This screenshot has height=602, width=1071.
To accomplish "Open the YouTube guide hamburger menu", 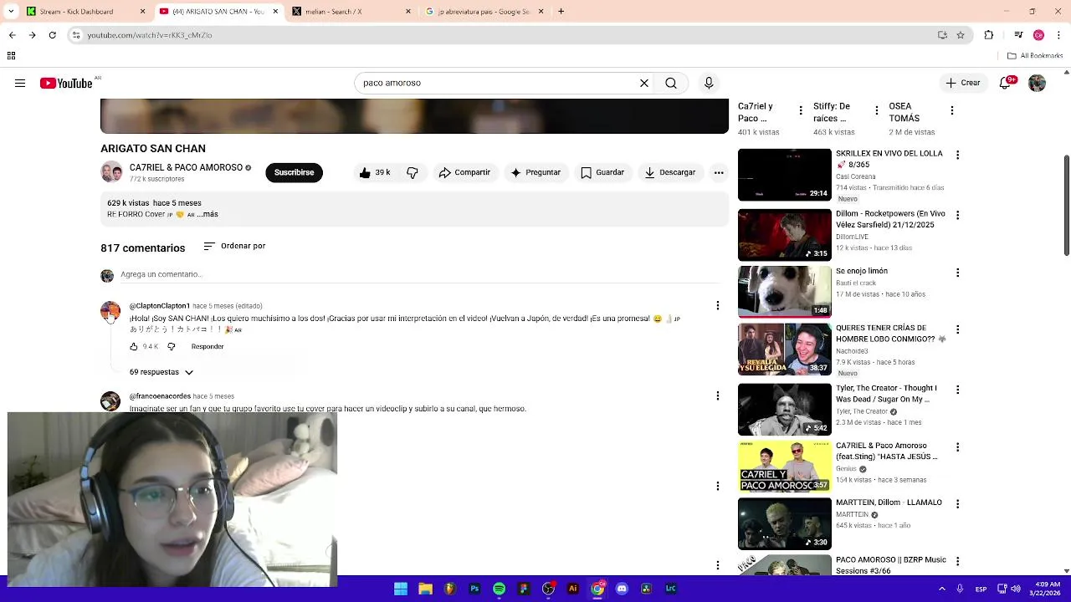I will point(20,83).
